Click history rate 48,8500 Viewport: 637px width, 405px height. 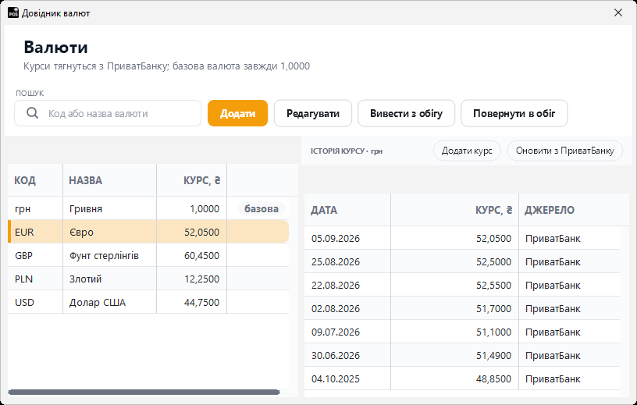coord(493,378)
